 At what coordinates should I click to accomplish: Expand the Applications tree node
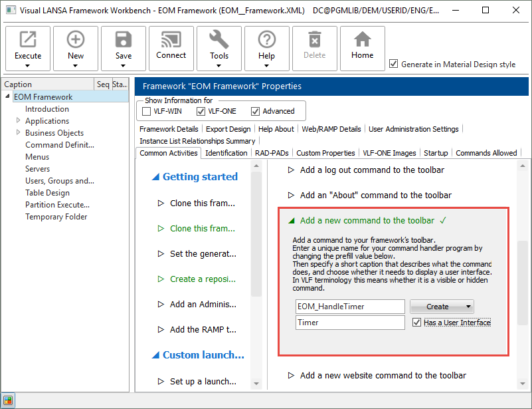pos(19,121)
